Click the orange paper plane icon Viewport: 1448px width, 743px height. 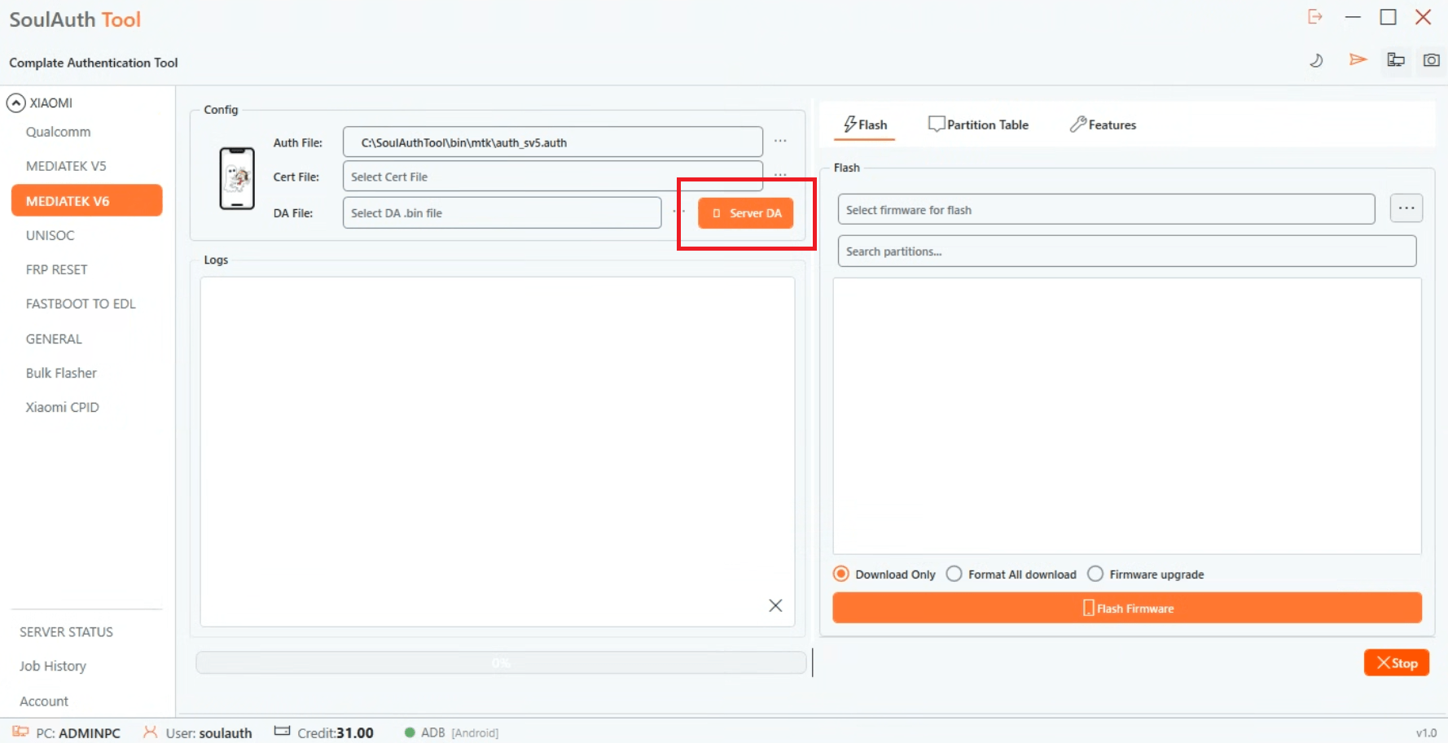click(x=1358, y=59)
